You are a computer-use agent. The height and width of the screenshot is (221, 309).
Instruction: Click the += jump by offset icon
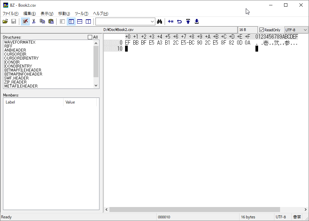171,21
